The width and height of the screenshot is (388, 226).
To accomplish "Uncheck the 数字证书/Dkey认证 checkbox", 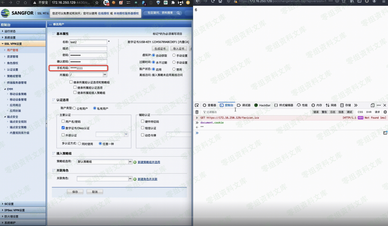I will pos(63,128).
